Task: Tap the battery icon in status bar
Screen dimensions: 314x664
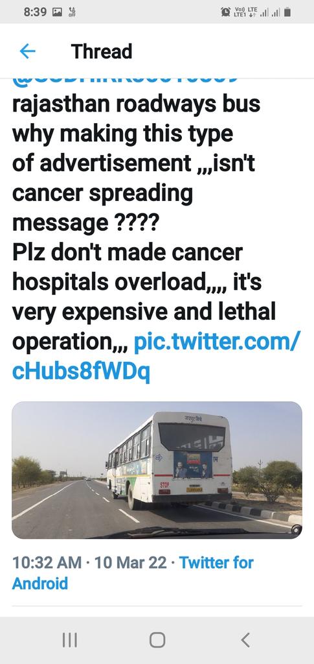Action: tap(287, 12)
